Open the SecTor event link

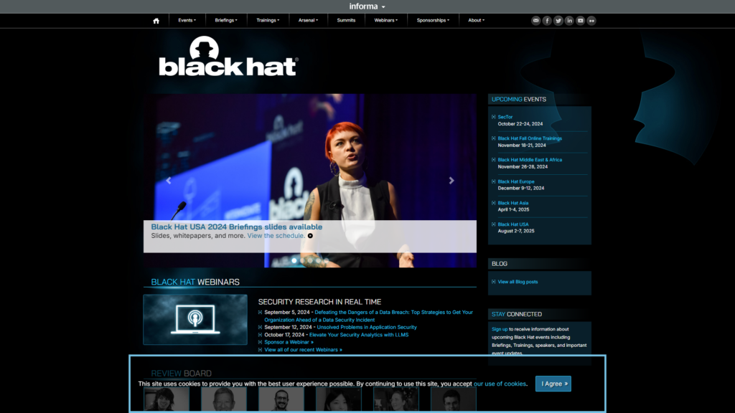[505, 117]
